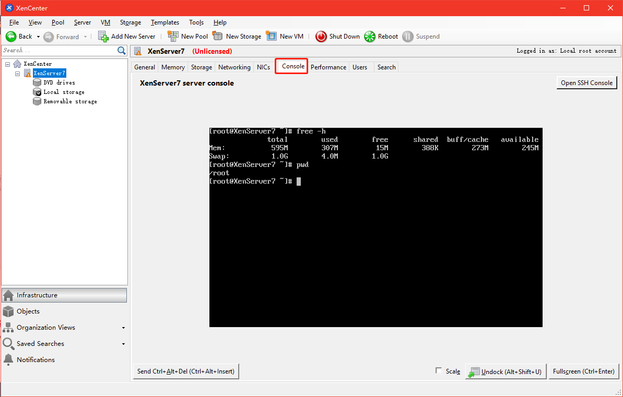Select Removable storage in the tree
623x397 pixels.
coord(70,102)
